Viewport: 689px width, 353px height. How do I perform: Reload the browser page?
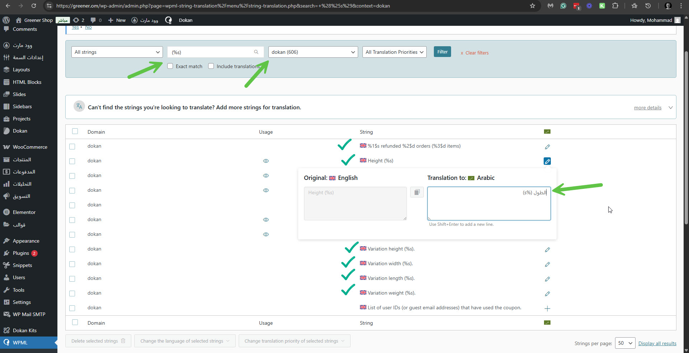click(34, 6)
